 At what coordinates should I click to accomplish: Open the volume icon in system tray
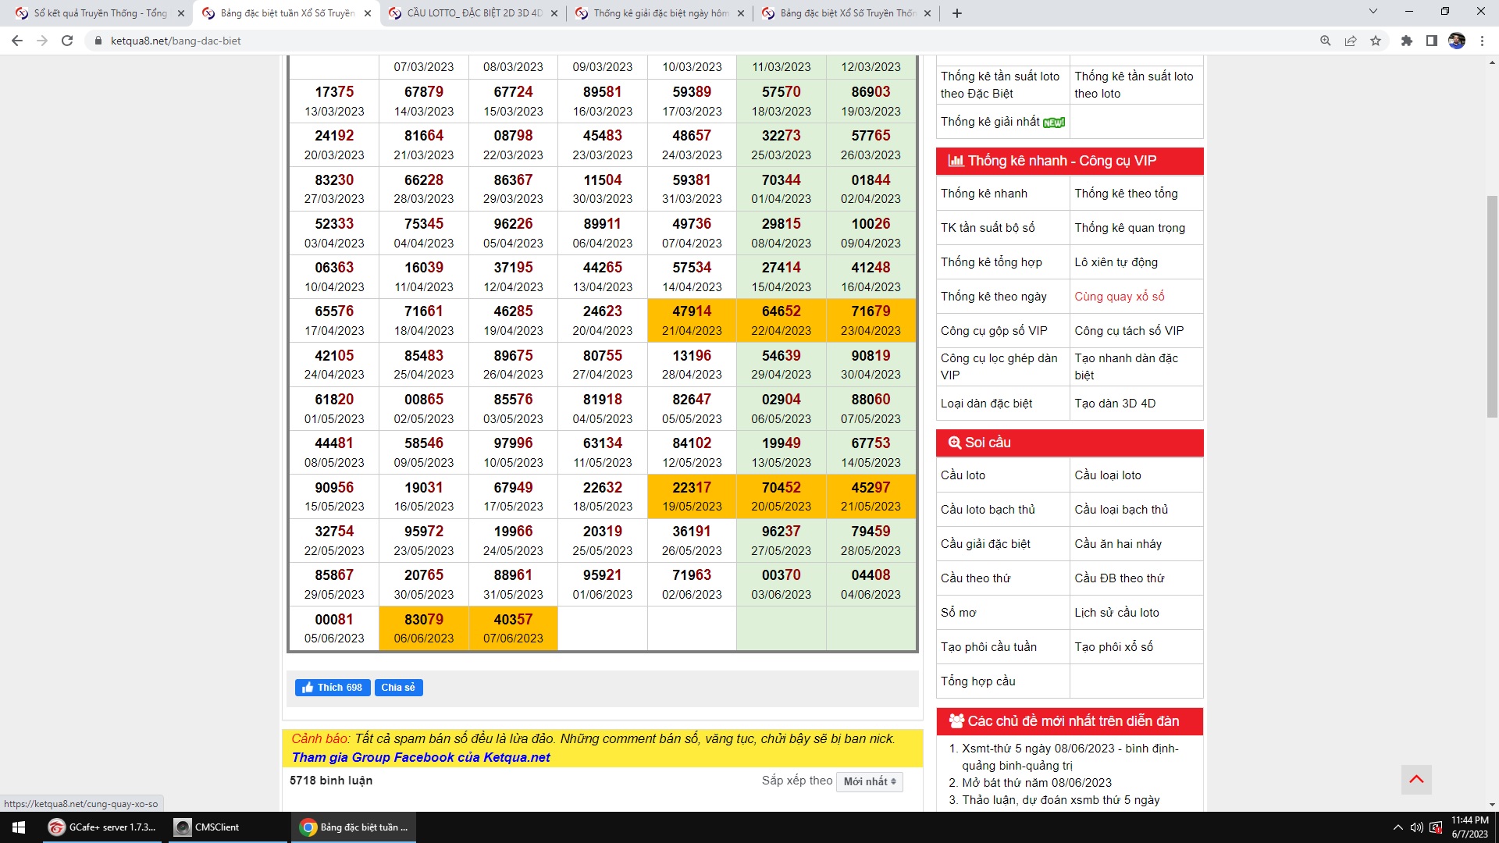pos(1416,827)
